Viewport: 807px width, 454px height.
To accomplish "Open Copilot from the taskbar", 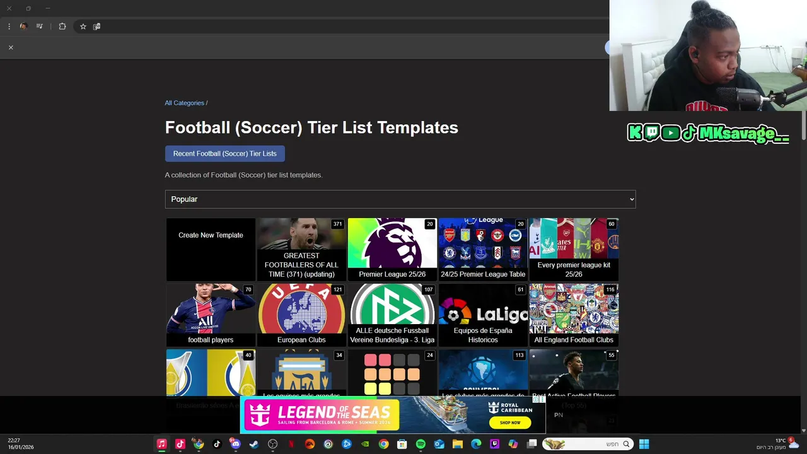I will click(513, 444).
